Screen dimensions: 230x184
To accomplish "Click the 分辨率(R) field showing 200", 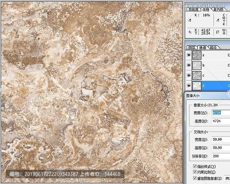I will coord(221,156).
